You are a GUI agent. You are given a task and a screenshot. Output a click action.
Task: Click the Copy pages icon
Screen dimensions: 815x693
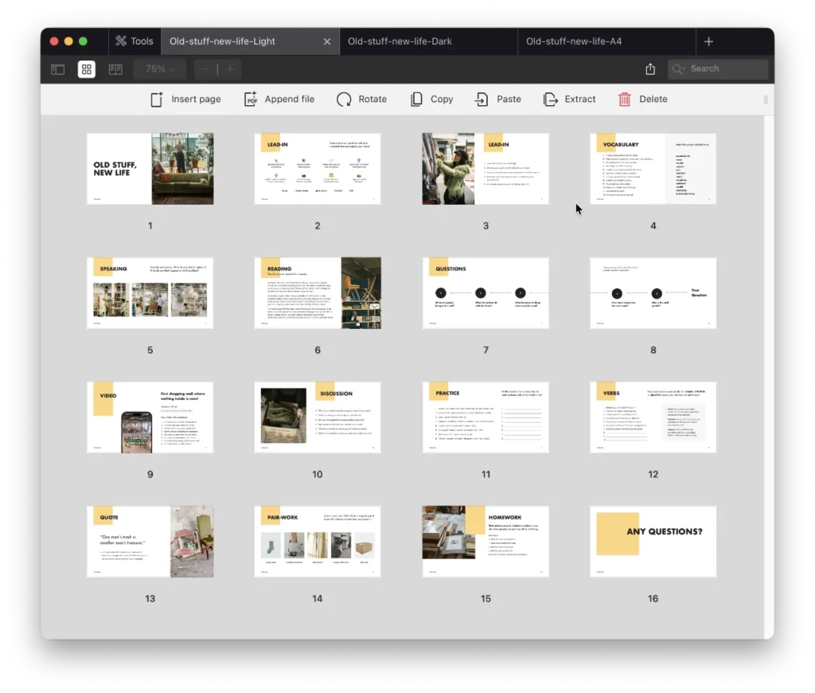tap(416, 100)
